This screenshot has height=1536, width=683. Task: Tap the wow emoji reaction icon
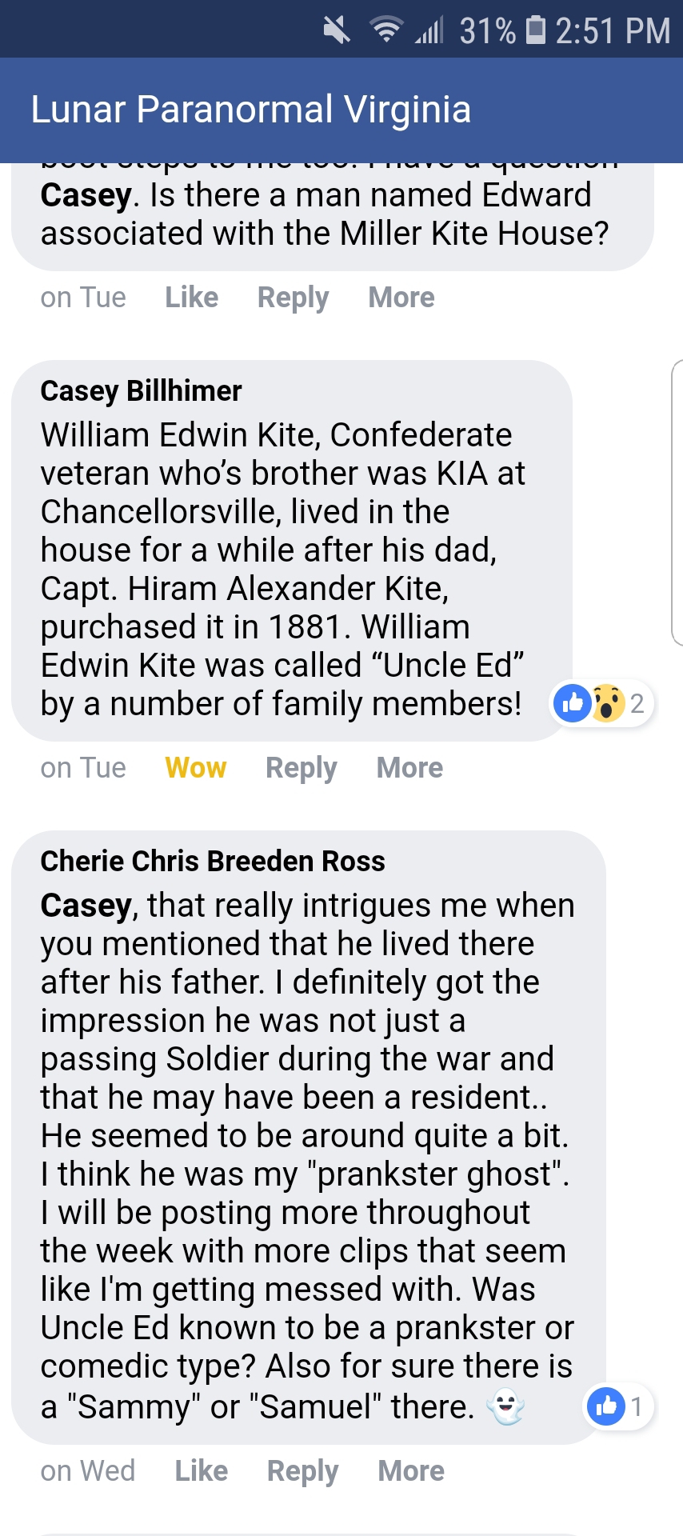tap(607, 703)
